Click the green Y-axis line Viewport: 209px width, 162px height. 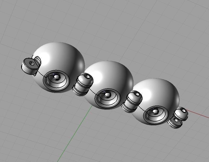pyautogui.click(x=75, y=133)
